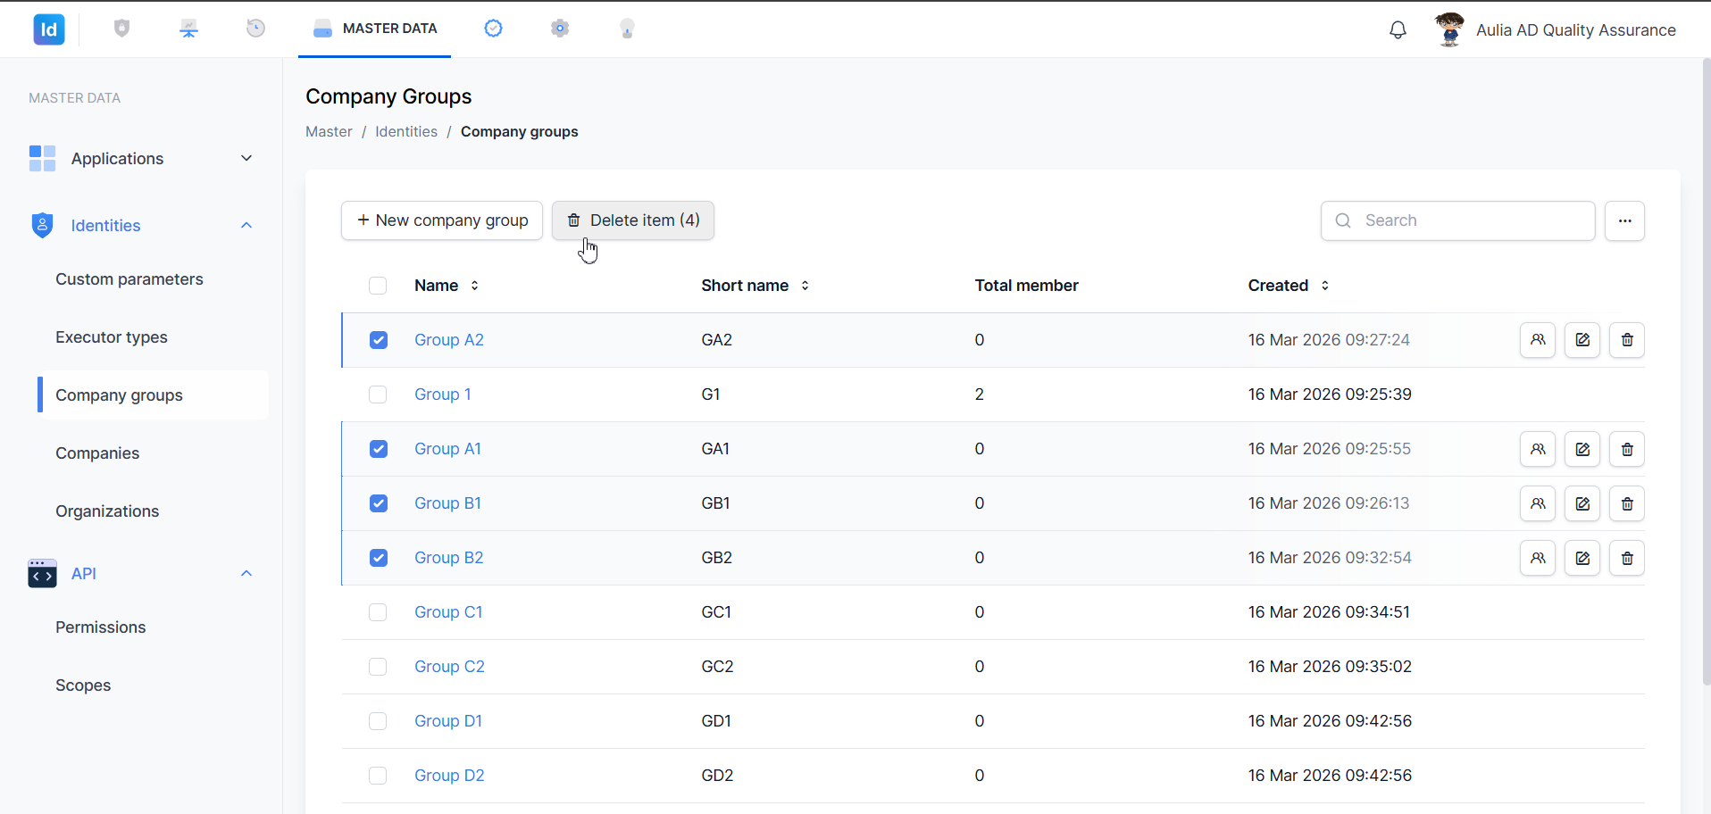Open the Group C2 link
The image size is (1711, 814).
(x=449, y=667)
